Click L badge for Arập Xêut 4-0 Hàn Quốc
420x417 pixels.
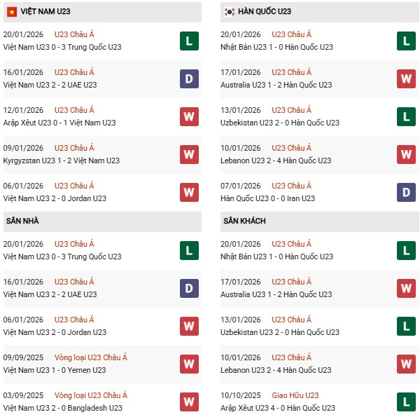point(406,402)
